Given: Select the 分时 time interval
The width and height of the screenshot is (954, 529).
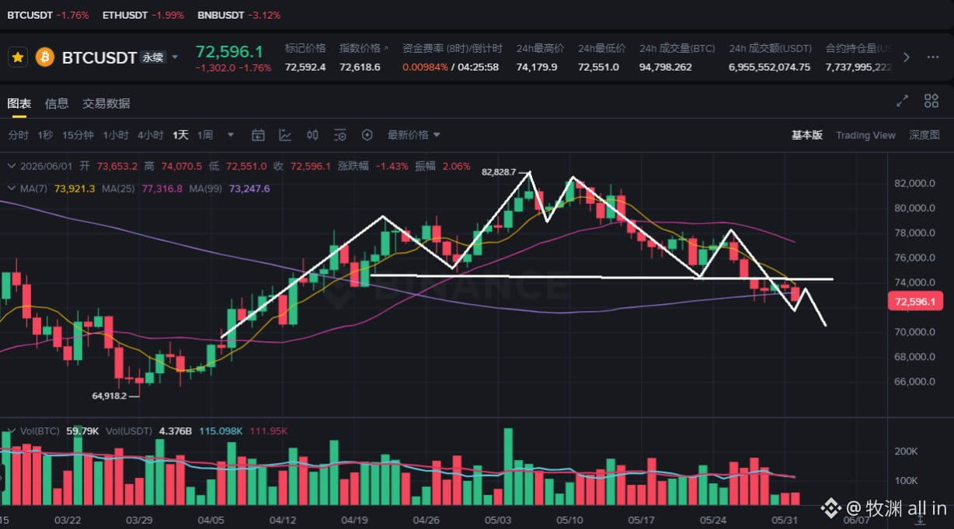Looking at the screenshot, I should point(19,135).
